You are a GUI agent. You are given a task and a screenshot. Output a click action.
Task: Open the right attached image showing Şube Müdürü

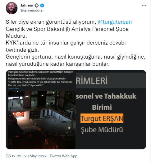coord(111,110)
